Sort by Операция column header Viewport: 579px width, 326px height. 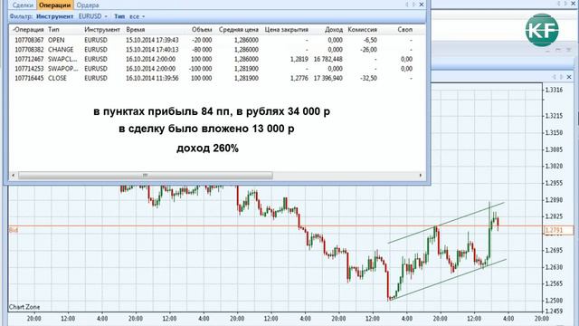click(x=28, y=29)
